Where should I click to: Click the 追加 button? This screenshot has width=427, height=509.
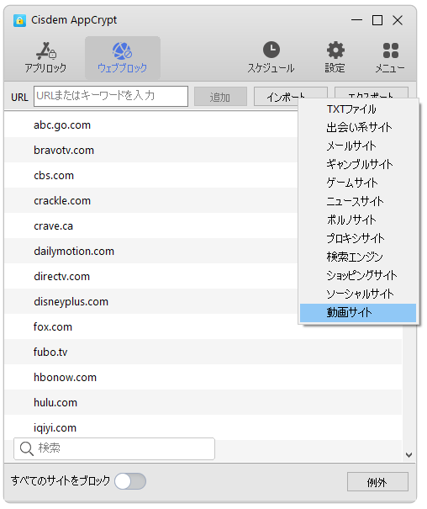pyautogui.click(x=220, y=96)
